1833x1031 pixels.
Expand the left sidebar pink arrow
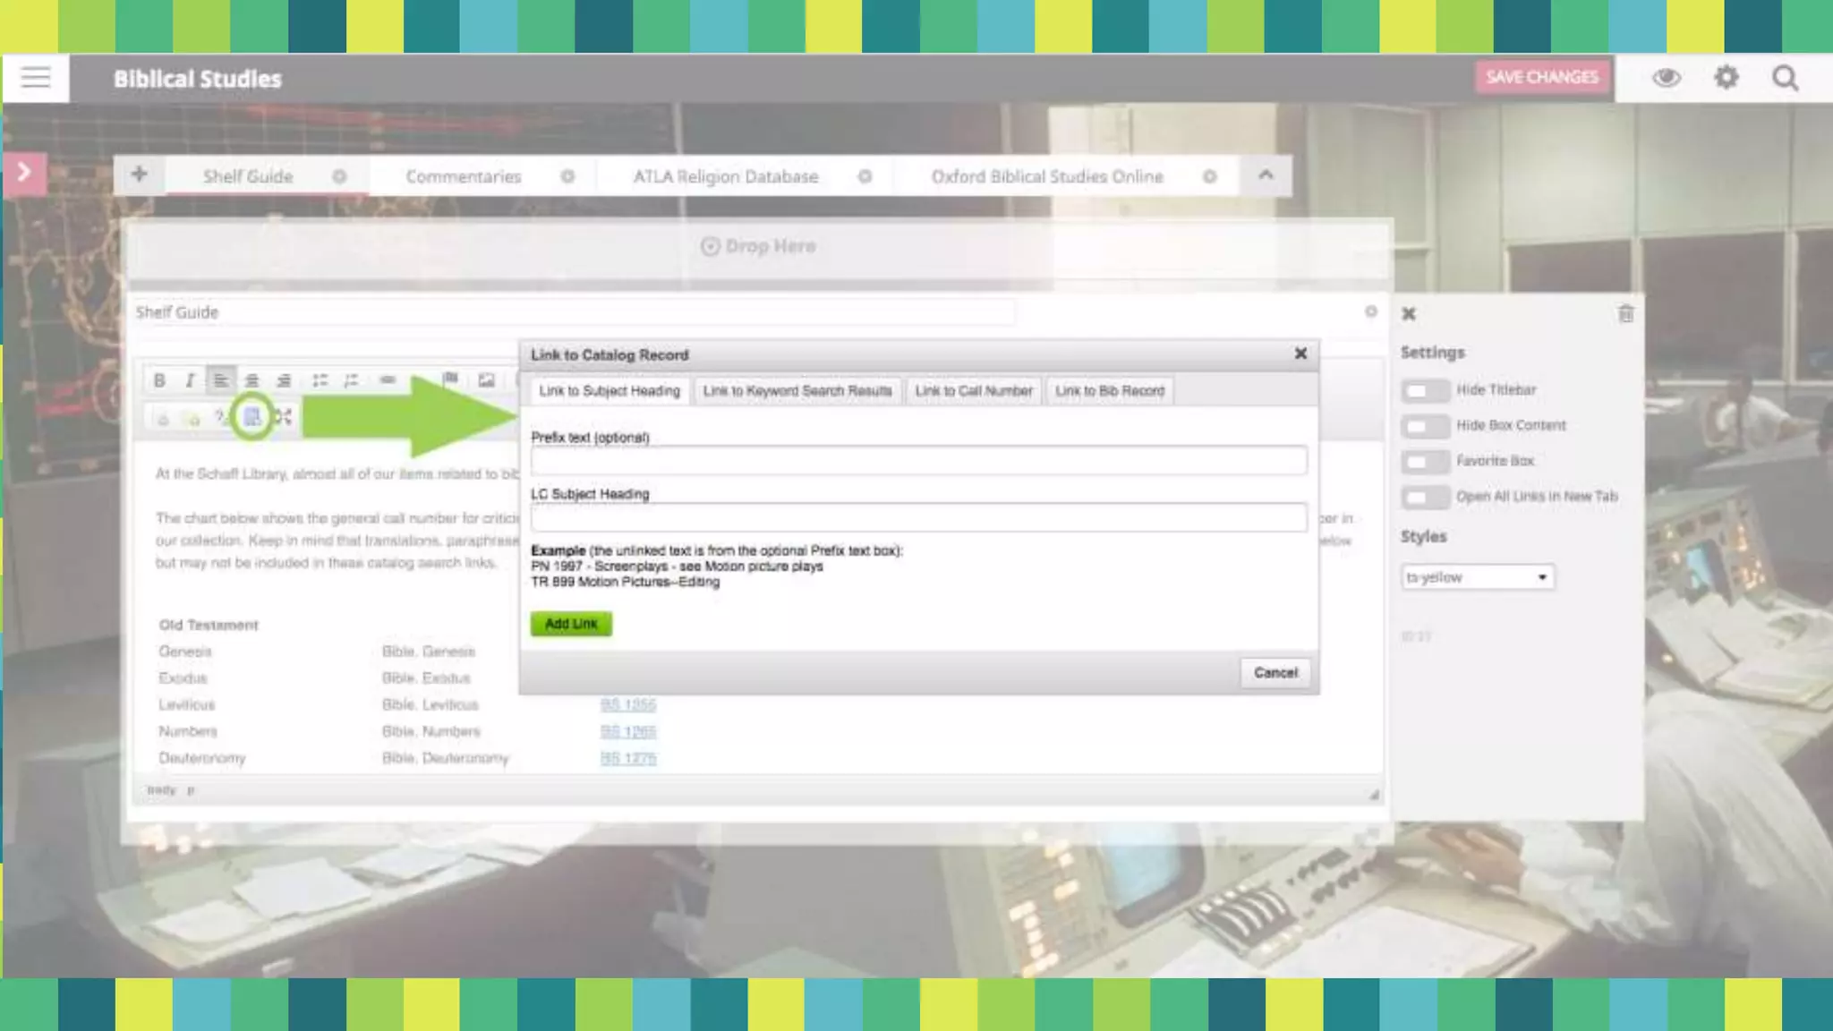pos(24,172)
